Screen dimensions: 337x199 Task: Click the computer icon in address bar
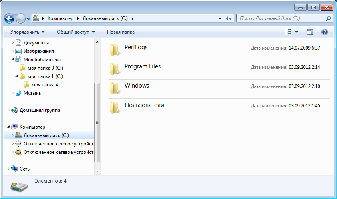tap(36, 18)
